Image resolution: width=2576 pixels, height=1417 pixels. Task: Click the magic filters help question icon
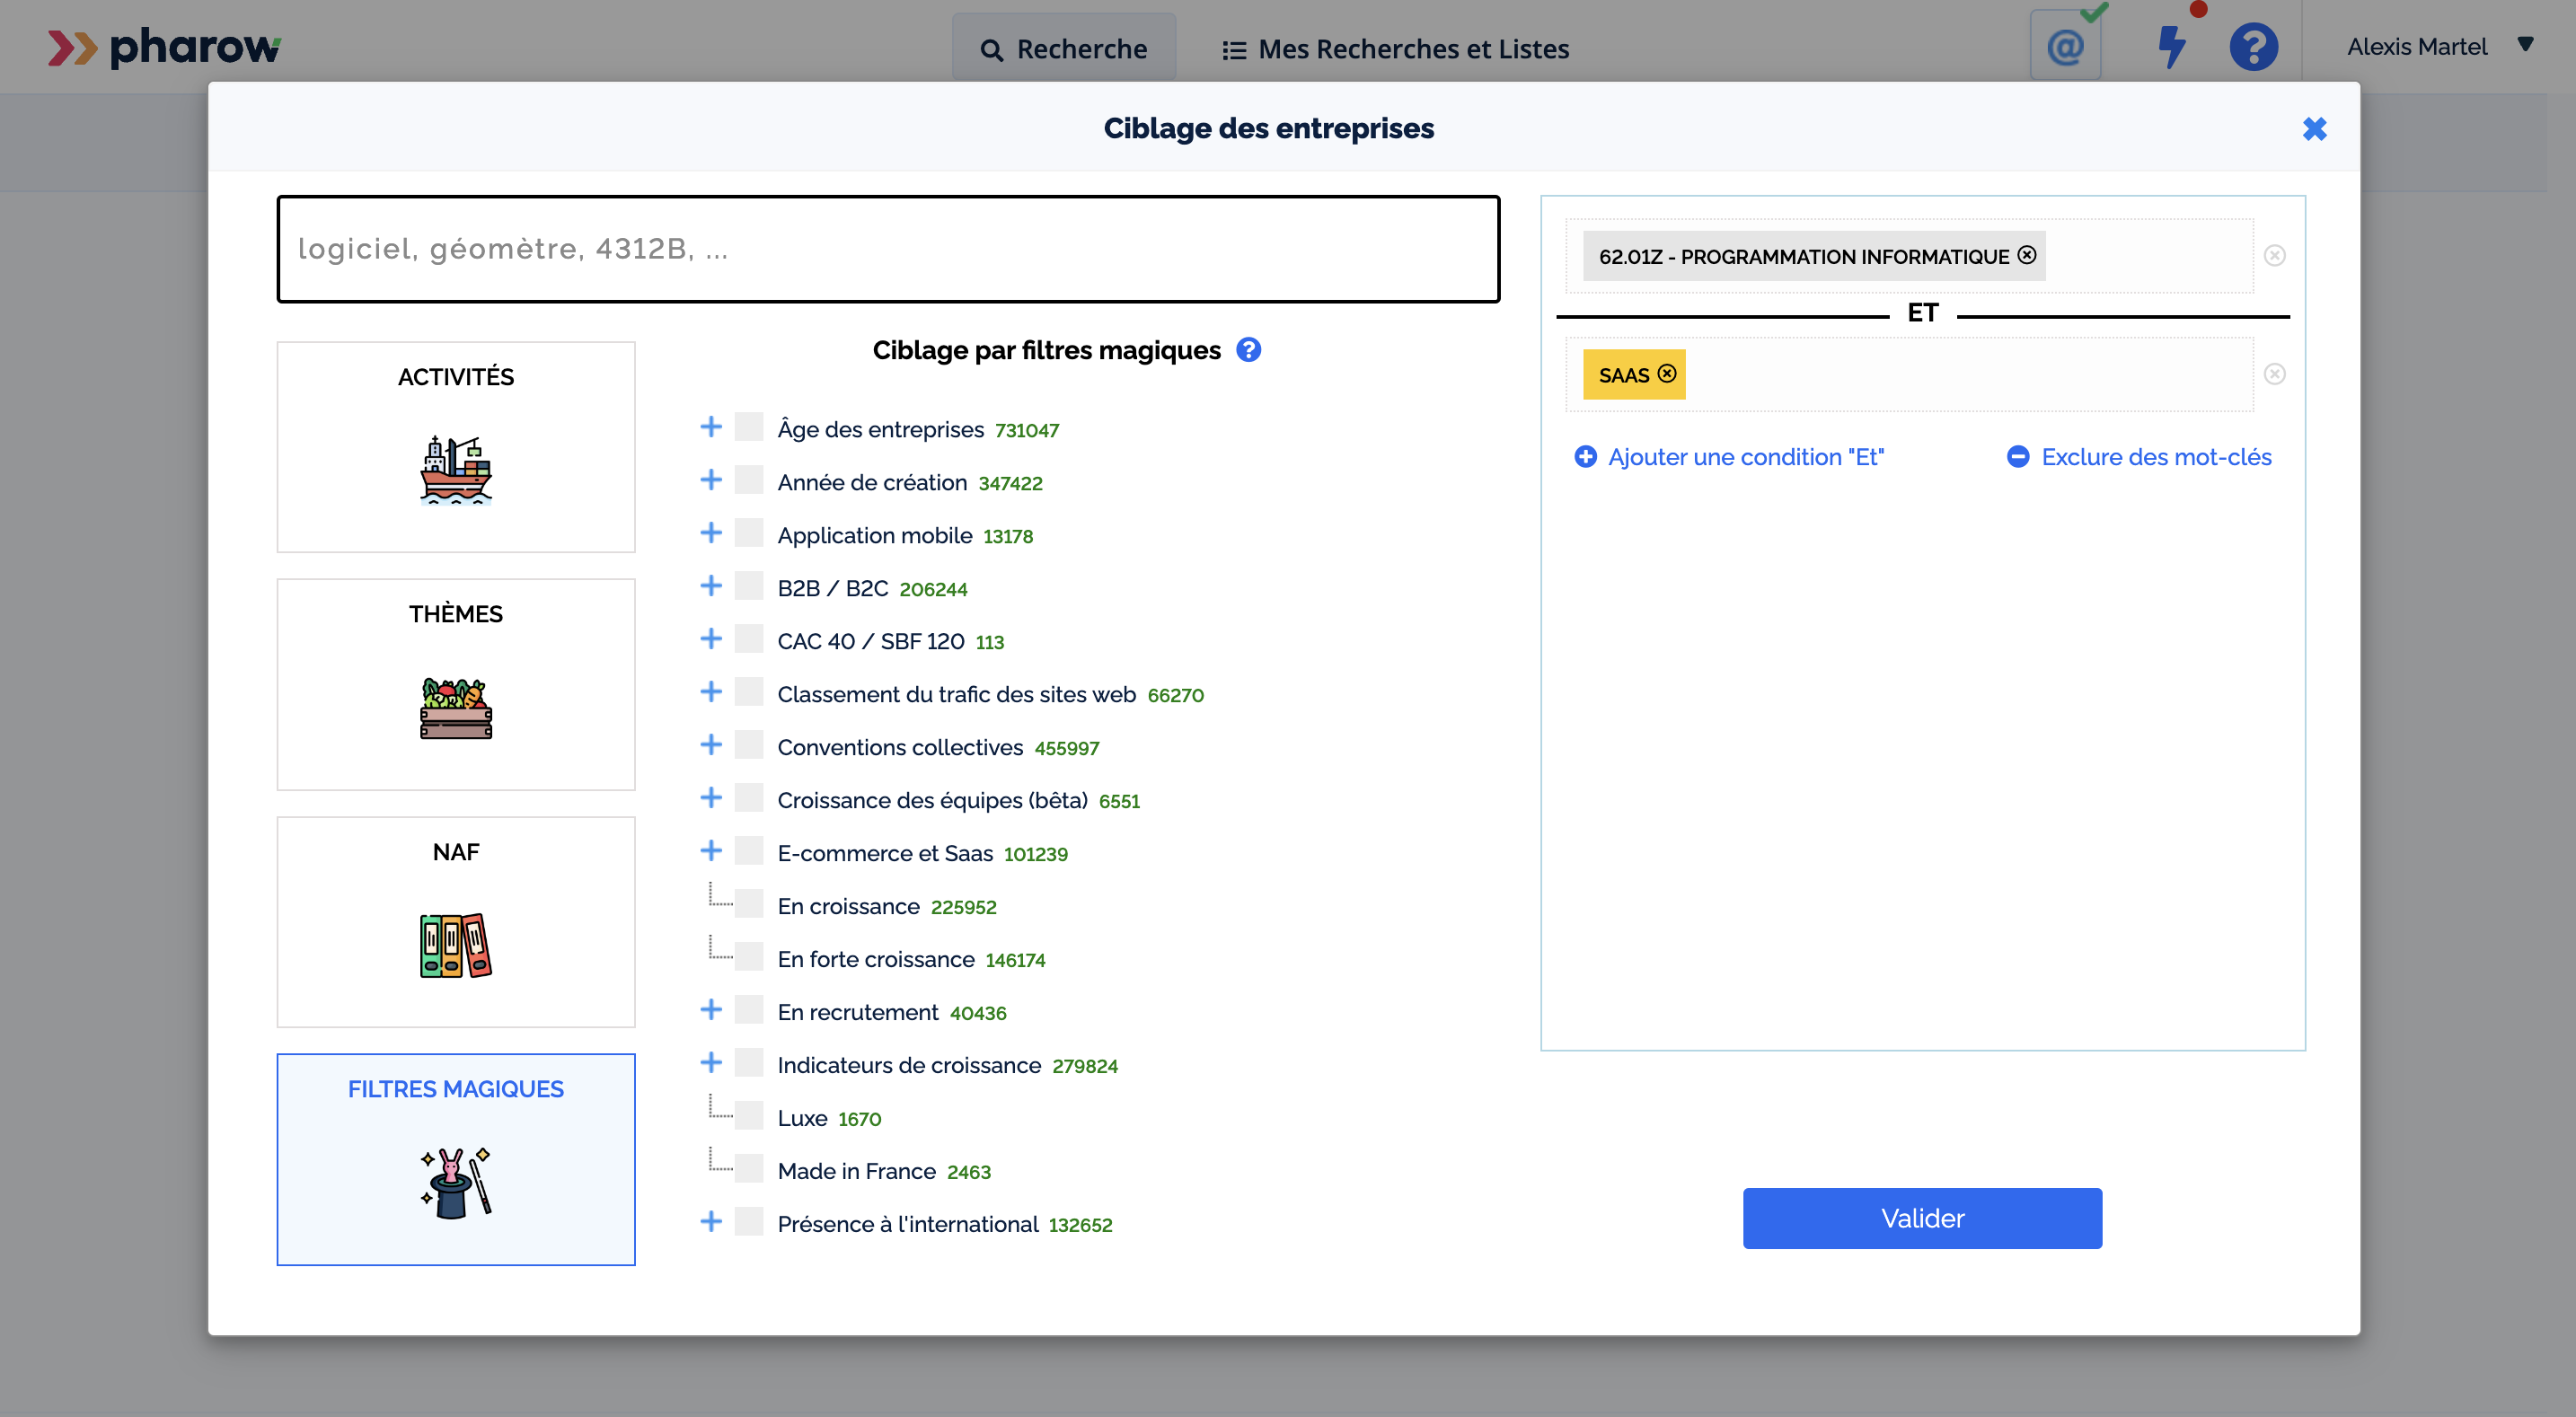[1248, 350]
